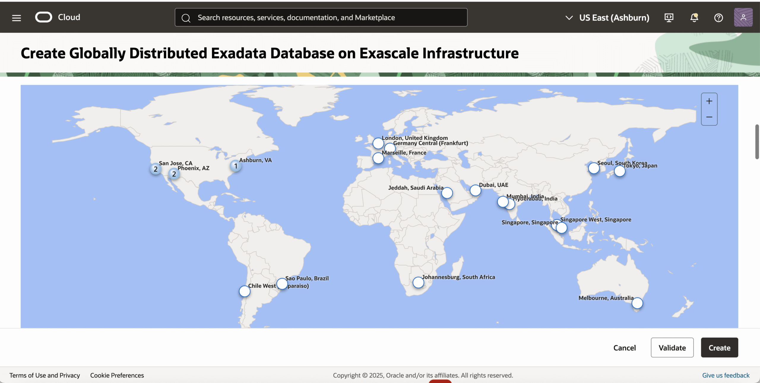The image size is (760, 383).
Task: Select the Chile West (Valparaiso) marker
Action: tap(245, 291)
